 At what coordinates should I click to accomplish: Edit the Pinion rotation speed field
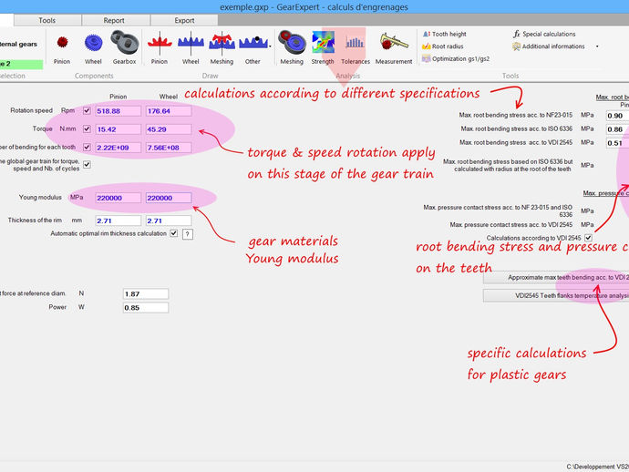coord(118,111)
